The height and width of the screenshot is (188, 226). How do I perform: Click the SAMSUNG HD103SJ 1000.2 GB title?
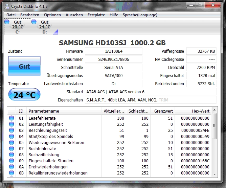pos(112,43)
